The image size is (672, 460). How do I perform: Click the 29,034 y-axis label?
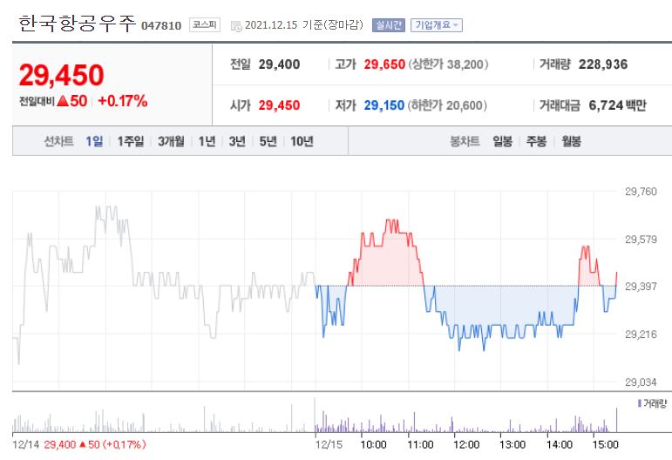641,382
